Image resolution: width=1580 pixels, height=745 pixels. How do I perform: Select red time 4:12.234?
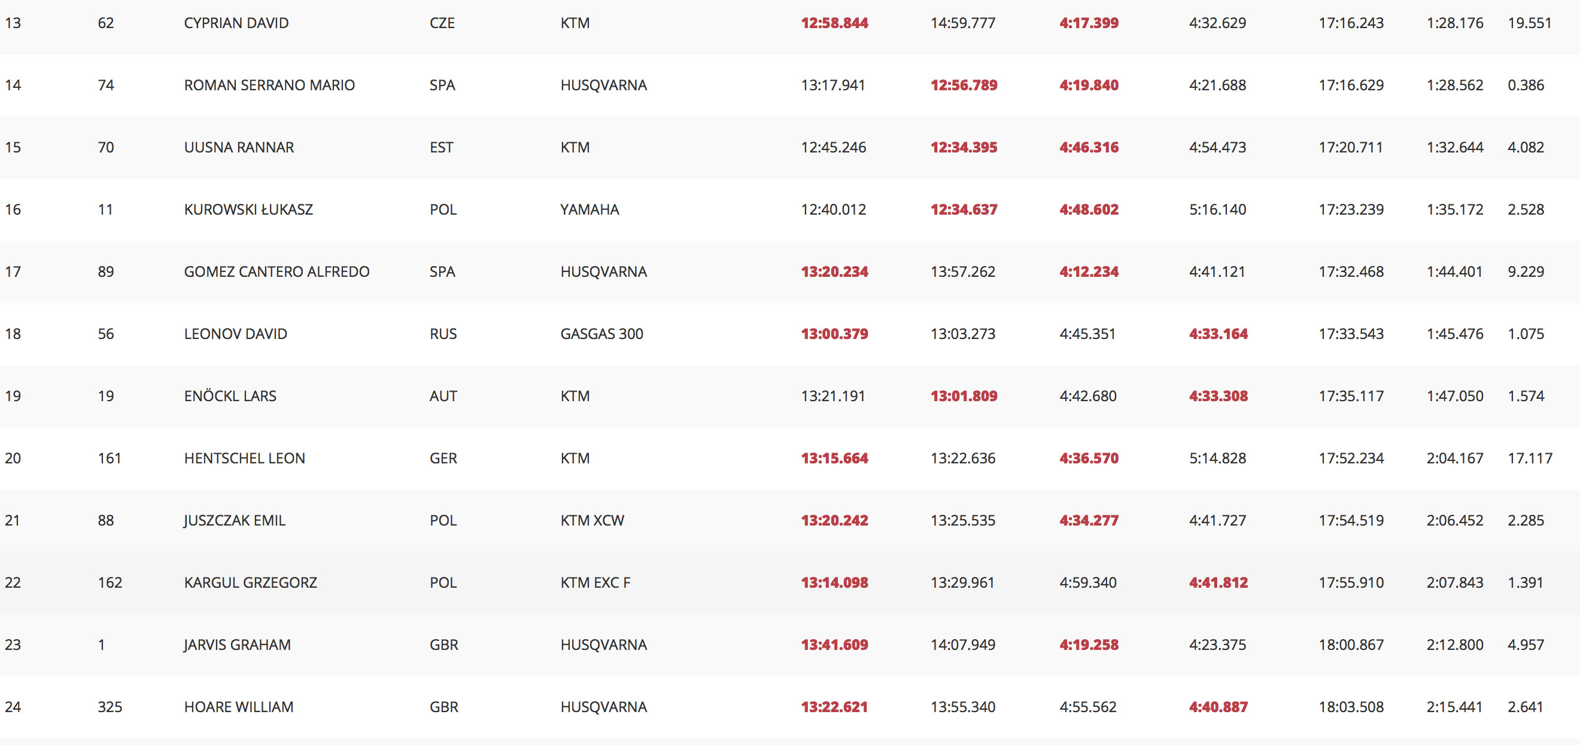tap(1089, 272)
